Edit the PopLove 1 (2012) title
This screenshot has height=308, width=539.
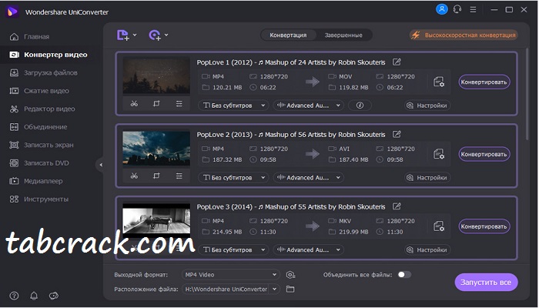point(397,62)
